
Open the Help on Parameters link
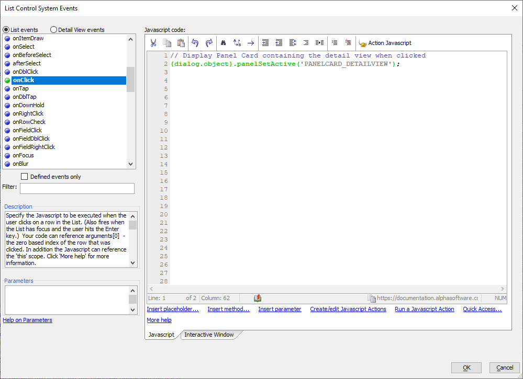point(27,320)
